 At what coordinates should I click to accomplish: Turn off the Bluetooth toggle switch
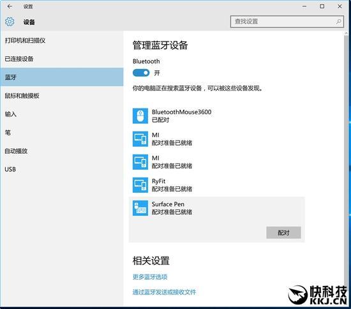(x=141, y=73)
